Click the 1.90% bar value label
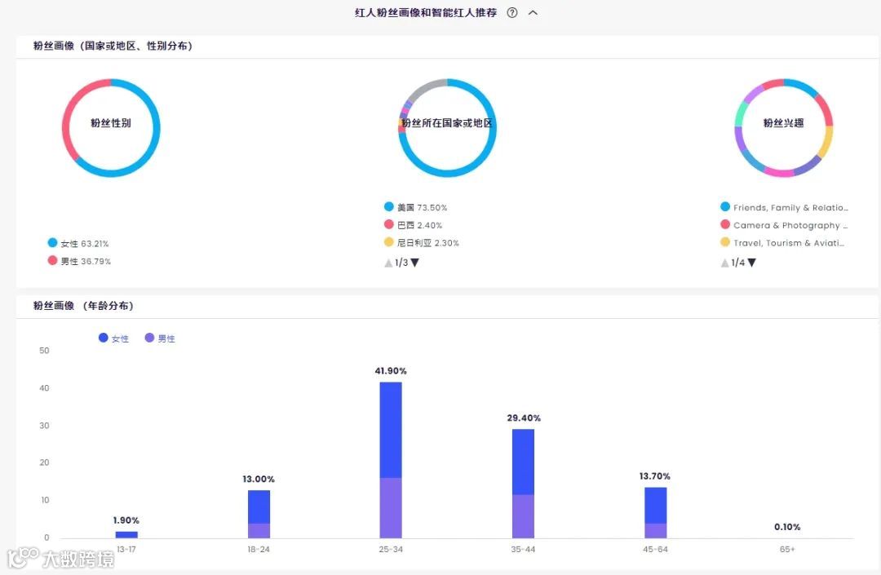Viewport: 881px width, 575px height. [126, 520]
